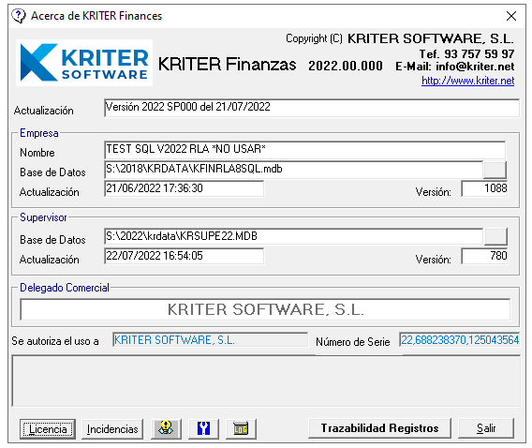
Task: Select the Supervisor Versión field showing 780
Action: pos(484,256)
